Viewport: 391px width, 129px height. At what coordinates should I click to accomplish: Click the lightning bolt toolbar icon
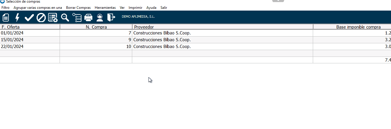[x=17, y=17]
